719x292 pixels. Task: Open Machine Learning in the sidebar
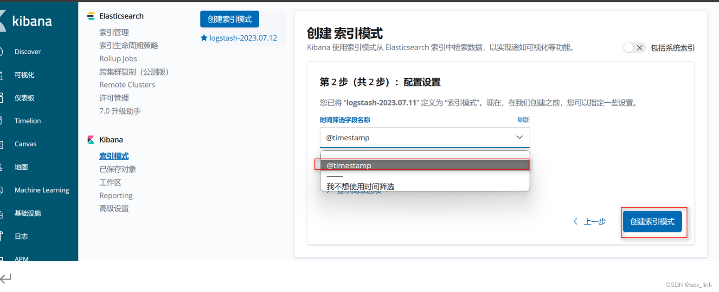point(41,190)
